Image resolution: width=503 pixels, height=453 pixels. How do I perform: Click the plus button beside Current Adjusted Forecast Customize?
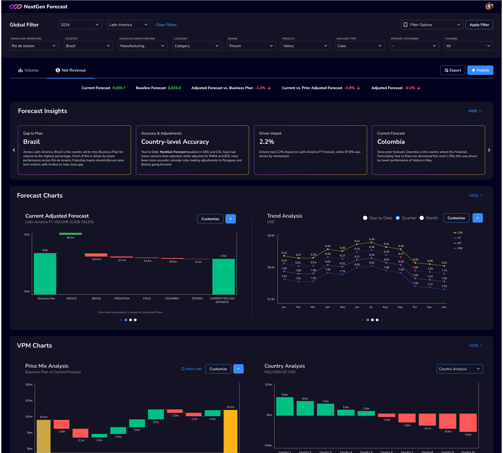pos(230,219)
